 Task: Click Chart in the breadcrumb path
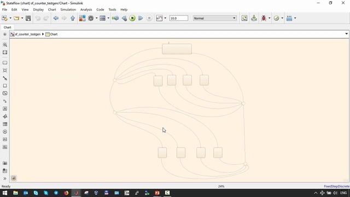54,34
